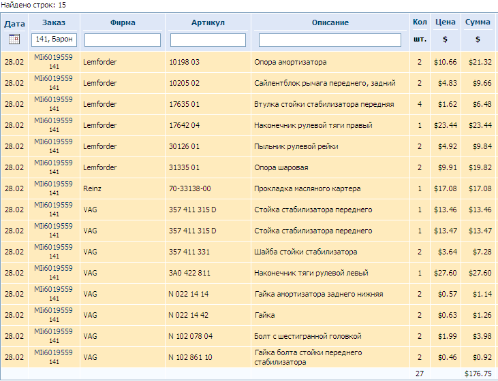
Task: Click the Кол column header
Action: 420,22
